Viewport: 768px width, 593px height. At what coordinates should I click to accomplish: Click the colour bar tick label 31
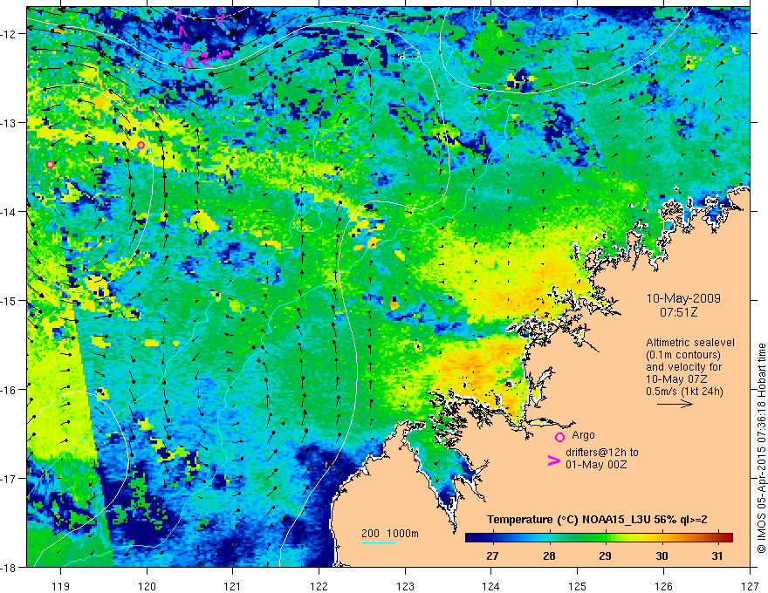tap(717, 556)
